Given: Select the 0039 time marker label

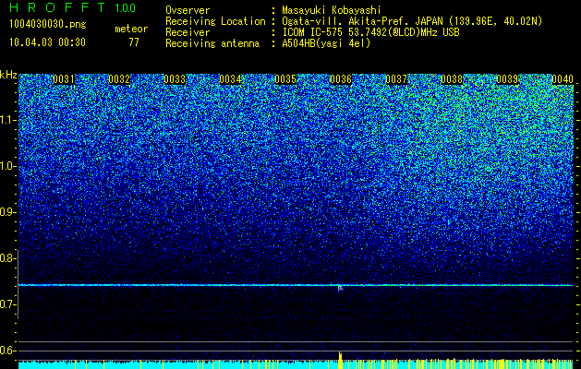Looking at the screenshot, I should pos(507,79).
